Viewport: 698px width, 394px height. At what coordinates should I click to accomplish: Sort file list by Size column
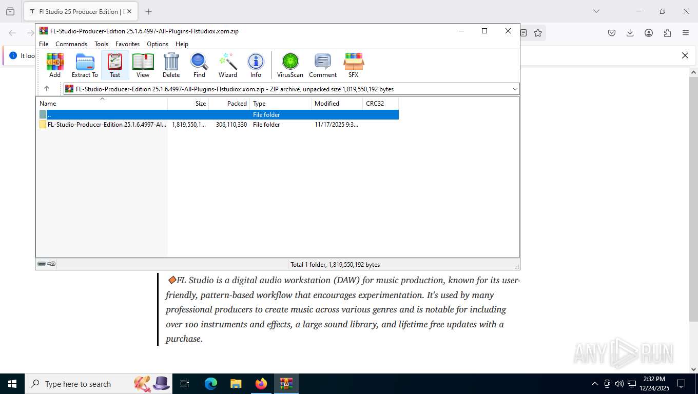(x=188, y=103)
